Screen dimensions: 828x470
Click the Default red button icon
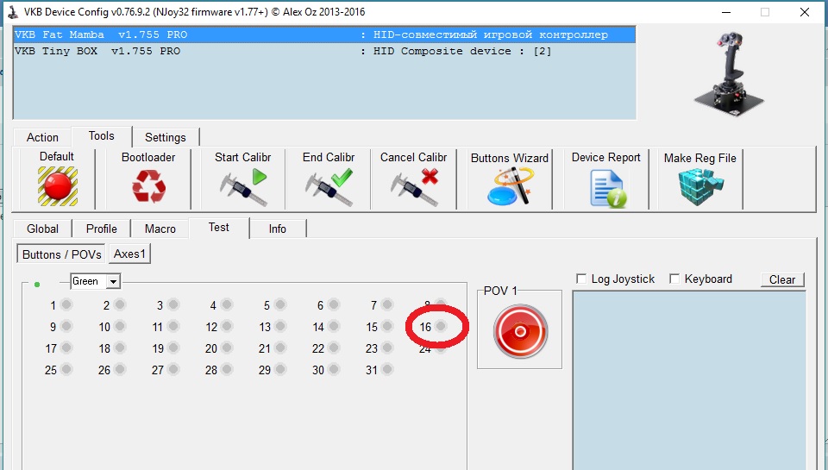(57, 185)
